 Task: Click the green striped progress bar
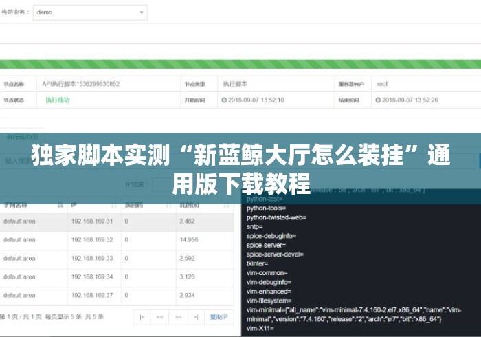click(x=240, y=64)
